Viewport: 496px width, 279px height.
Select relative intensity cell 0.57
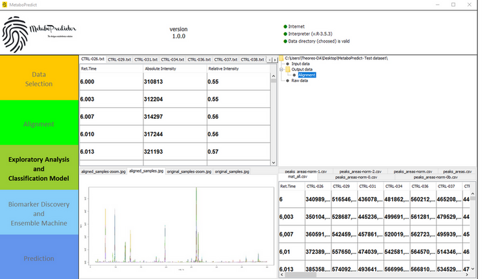238,152
